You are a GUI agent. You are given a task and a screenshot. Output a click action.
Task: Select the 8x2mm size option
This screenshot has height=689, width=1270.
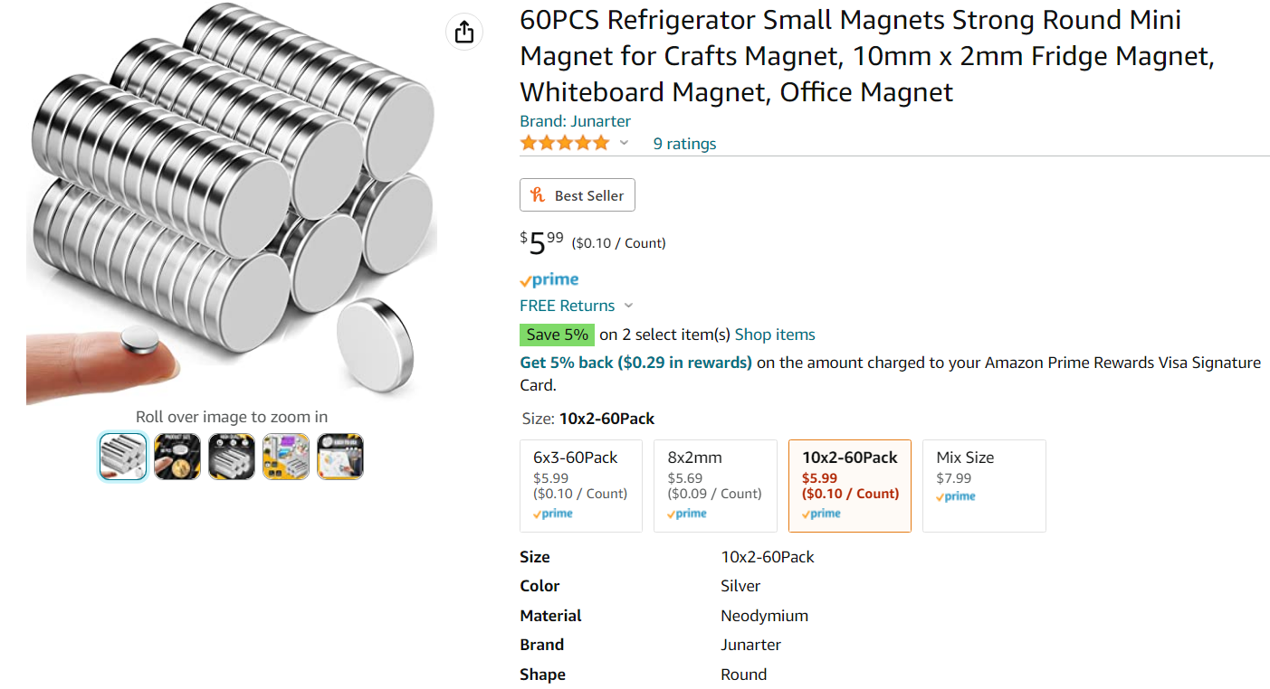[714, 486]
